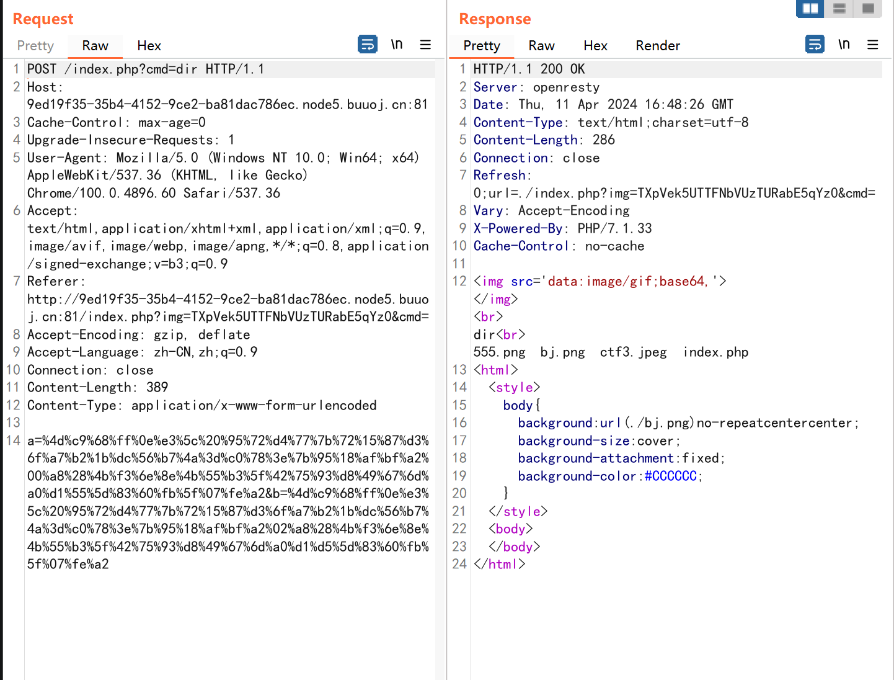Open the Request panel hamburger menu
Image resolution: width=894 pixels, height=680 pixels.
(x=425, y=45)
